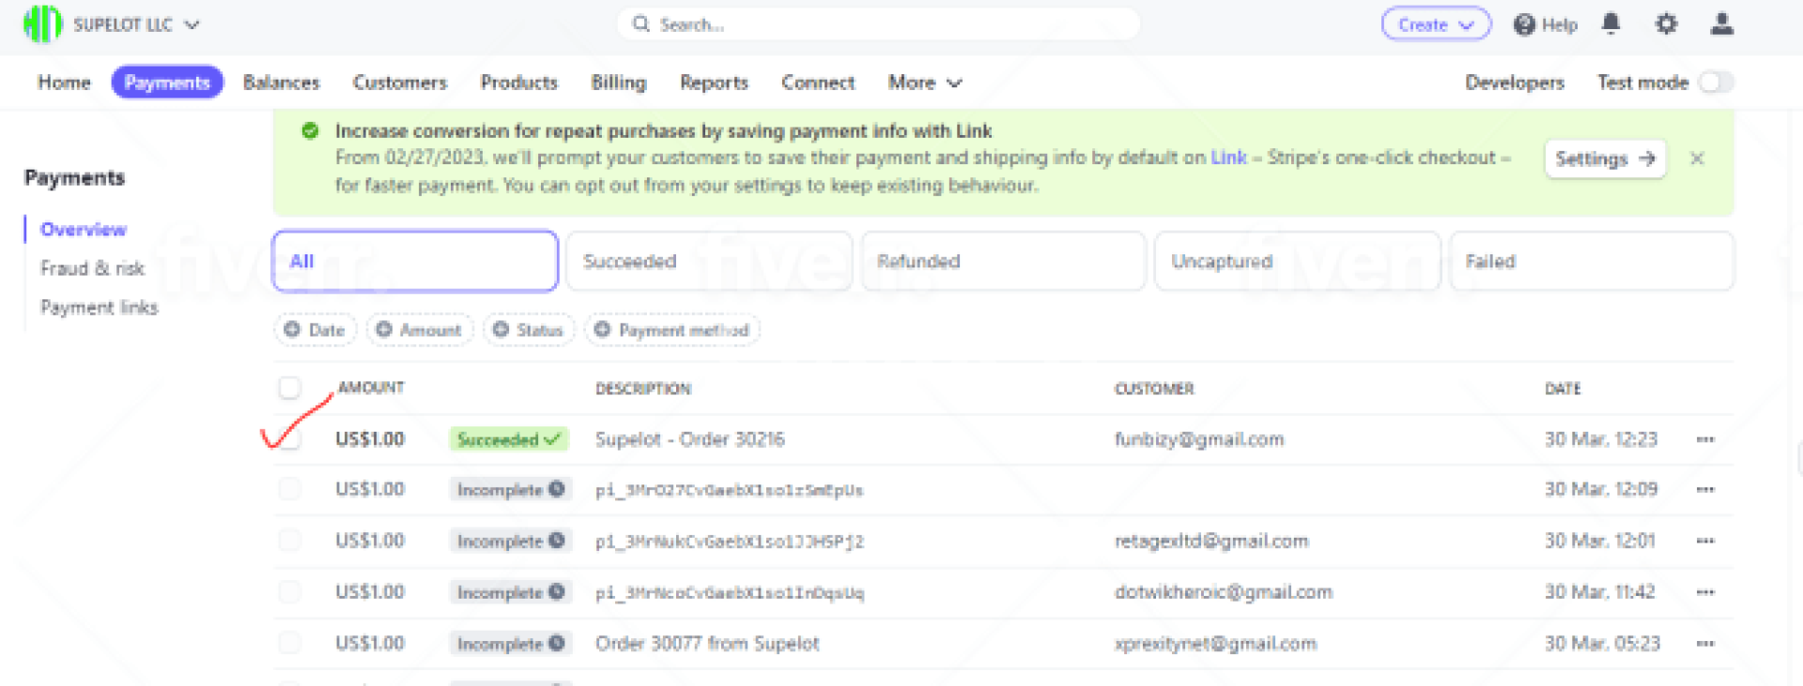
Task: Switch to the Succeeded payments tab
Action: (708, 262)
